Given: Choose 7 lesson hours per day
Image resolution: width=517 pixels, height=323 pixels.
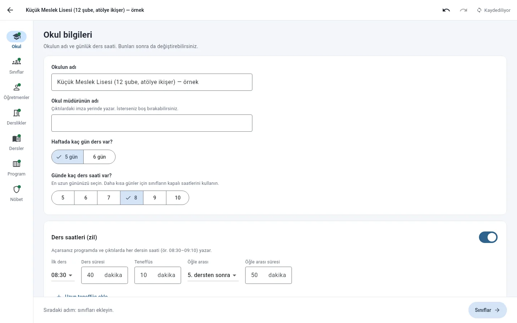Looking at the screenshot, I should [x=109, y=198].
